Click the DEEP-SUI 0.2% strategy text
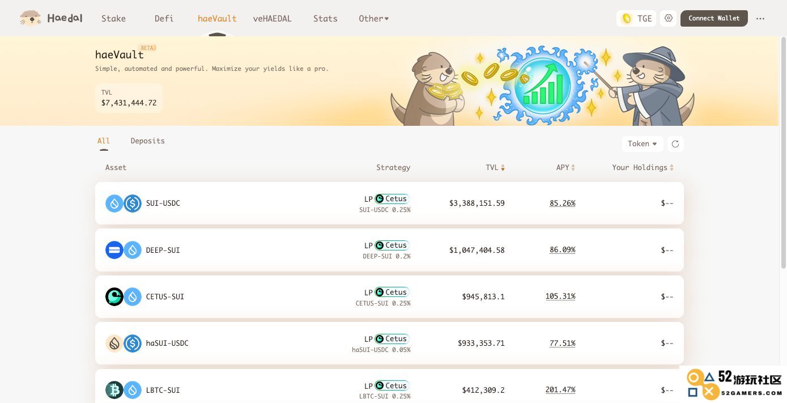This screenshot has height=403, width=787. click(x=386, y=256)
